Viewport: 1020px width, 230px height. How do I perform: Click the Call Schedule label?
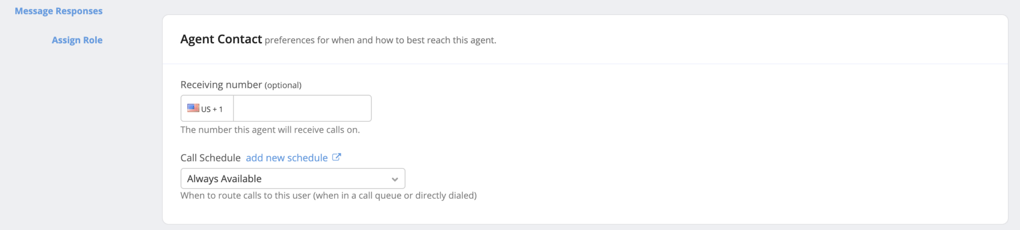pos(211,158)
